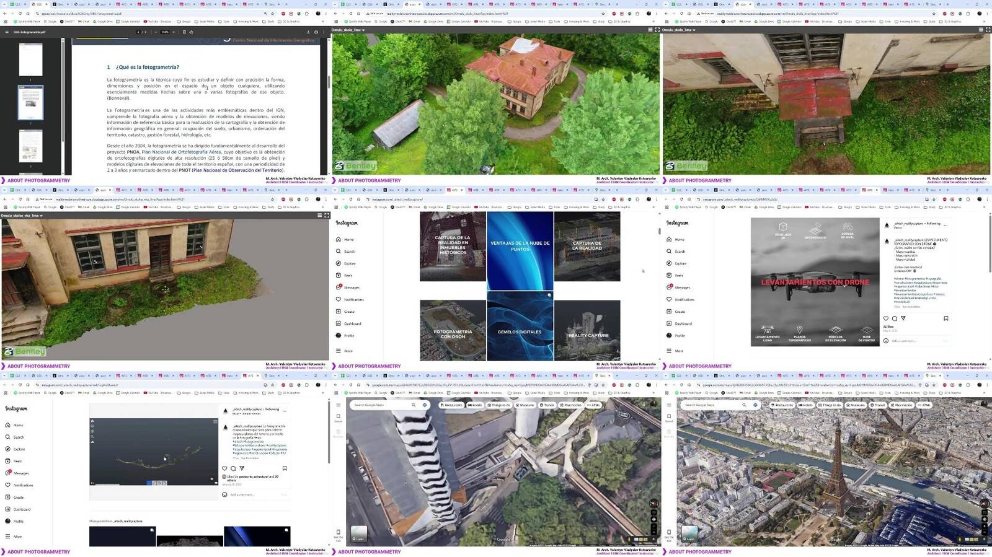
Task: Like the point cloud Instagram post
Action: click(x=224, y=468)
